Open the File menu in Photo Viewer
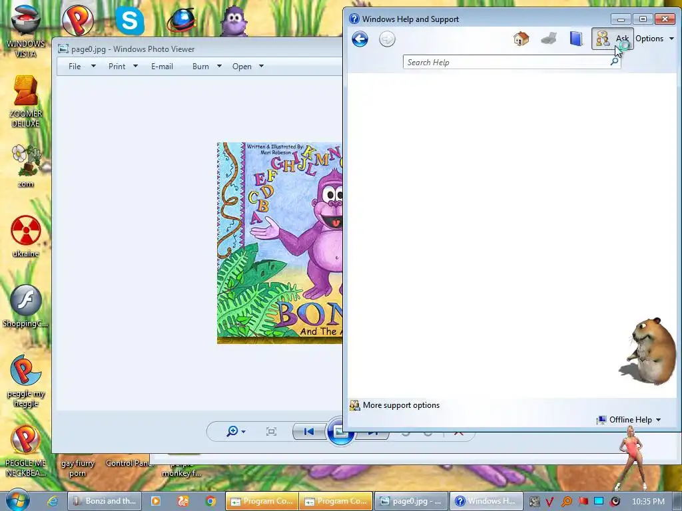The image size is (682, 511). click(x=75, y=67)
